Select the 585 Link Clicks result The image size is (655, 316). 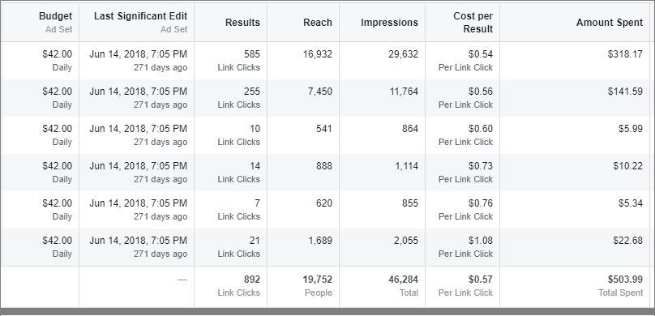coord(238,61)
